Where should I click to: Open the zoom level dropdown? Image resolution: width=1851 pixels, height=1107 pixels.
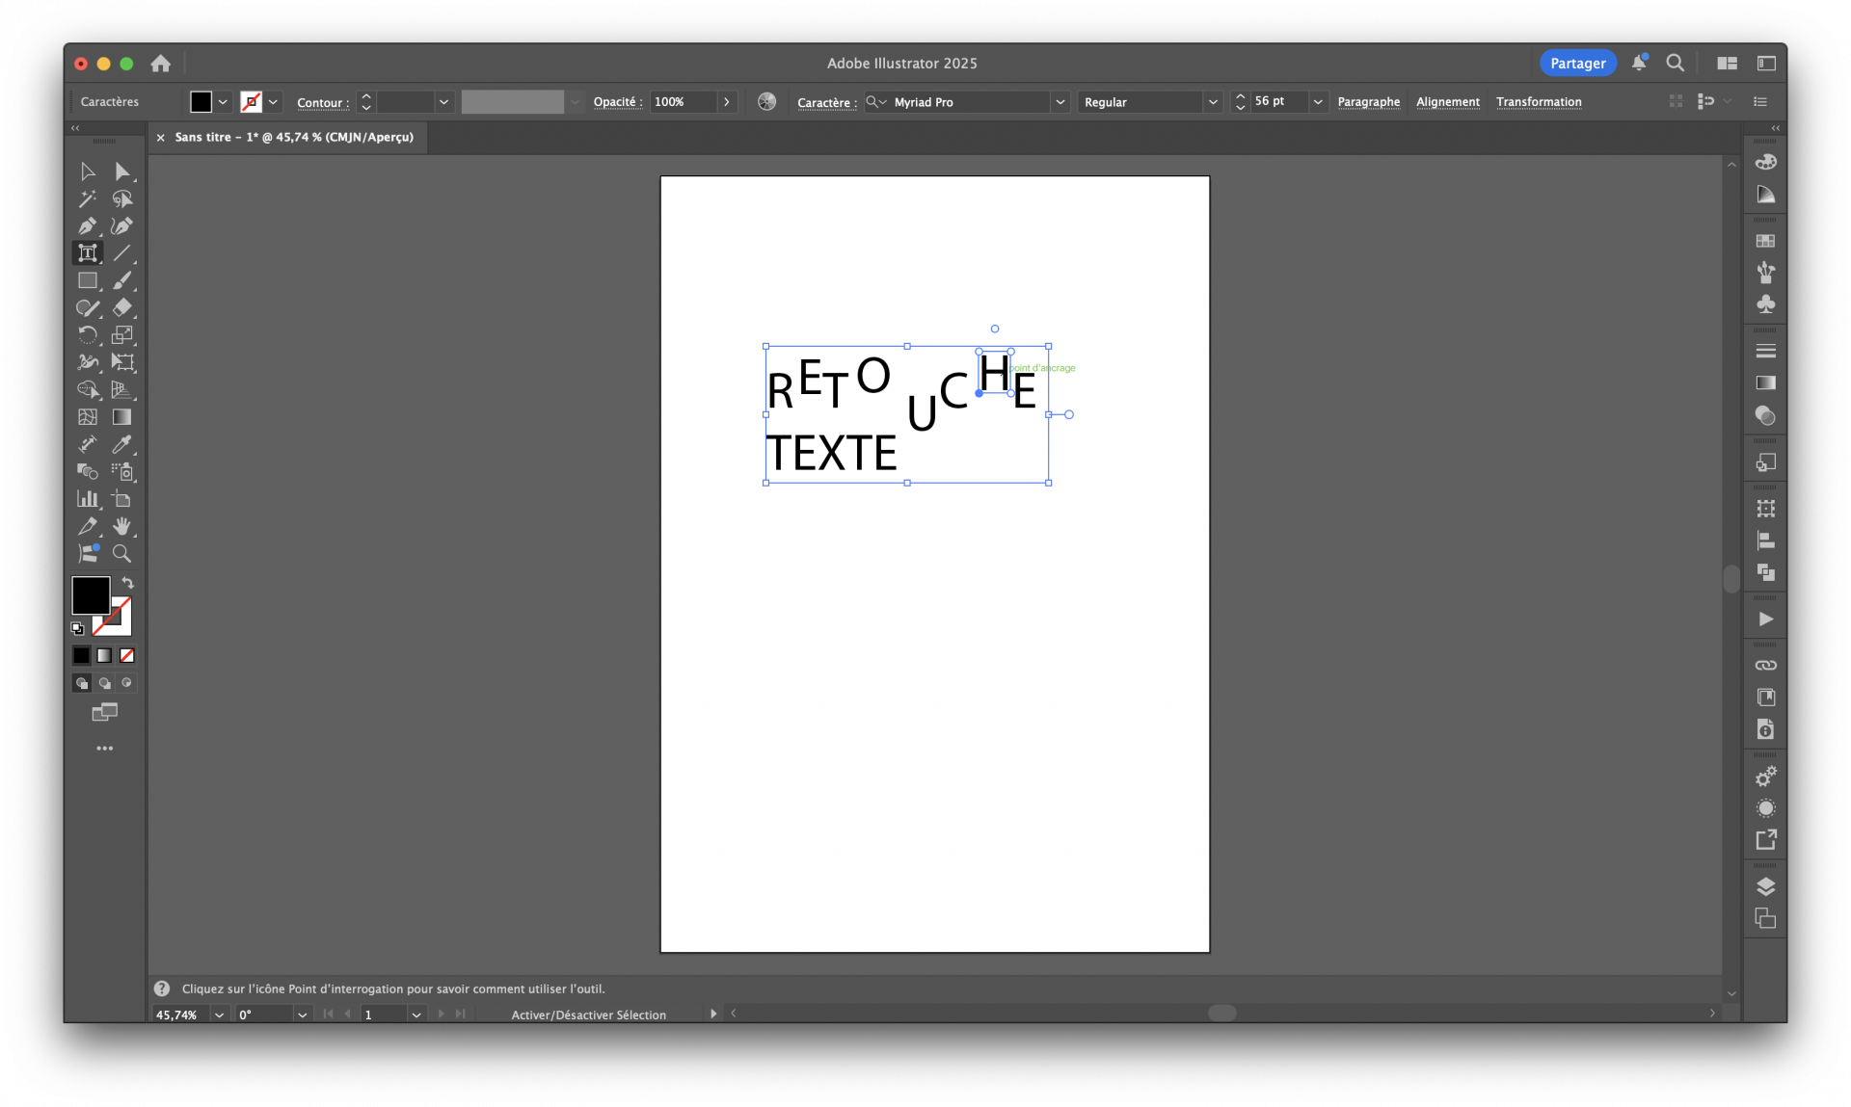pos(219,1014)
